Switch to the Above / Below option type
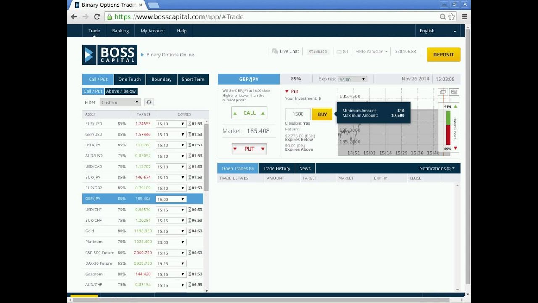 point(121,91)
